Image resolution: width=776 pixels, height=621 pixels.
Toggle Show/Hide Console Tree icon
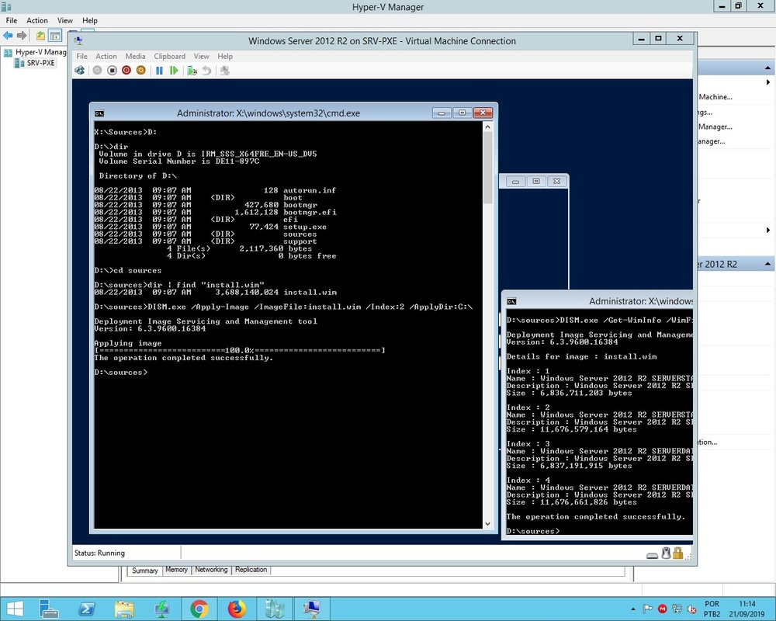54,35
